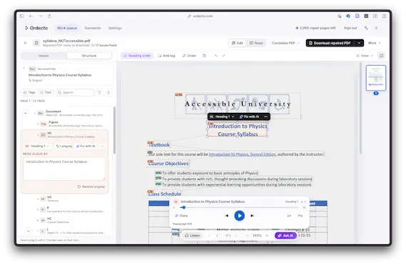Open the Work queue tab

pyautogui.click(x=67, y=28)
